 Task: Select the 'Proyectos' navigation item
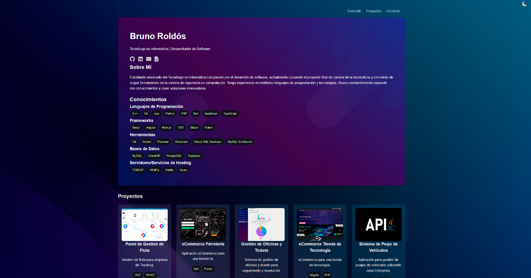pos(373,11)
